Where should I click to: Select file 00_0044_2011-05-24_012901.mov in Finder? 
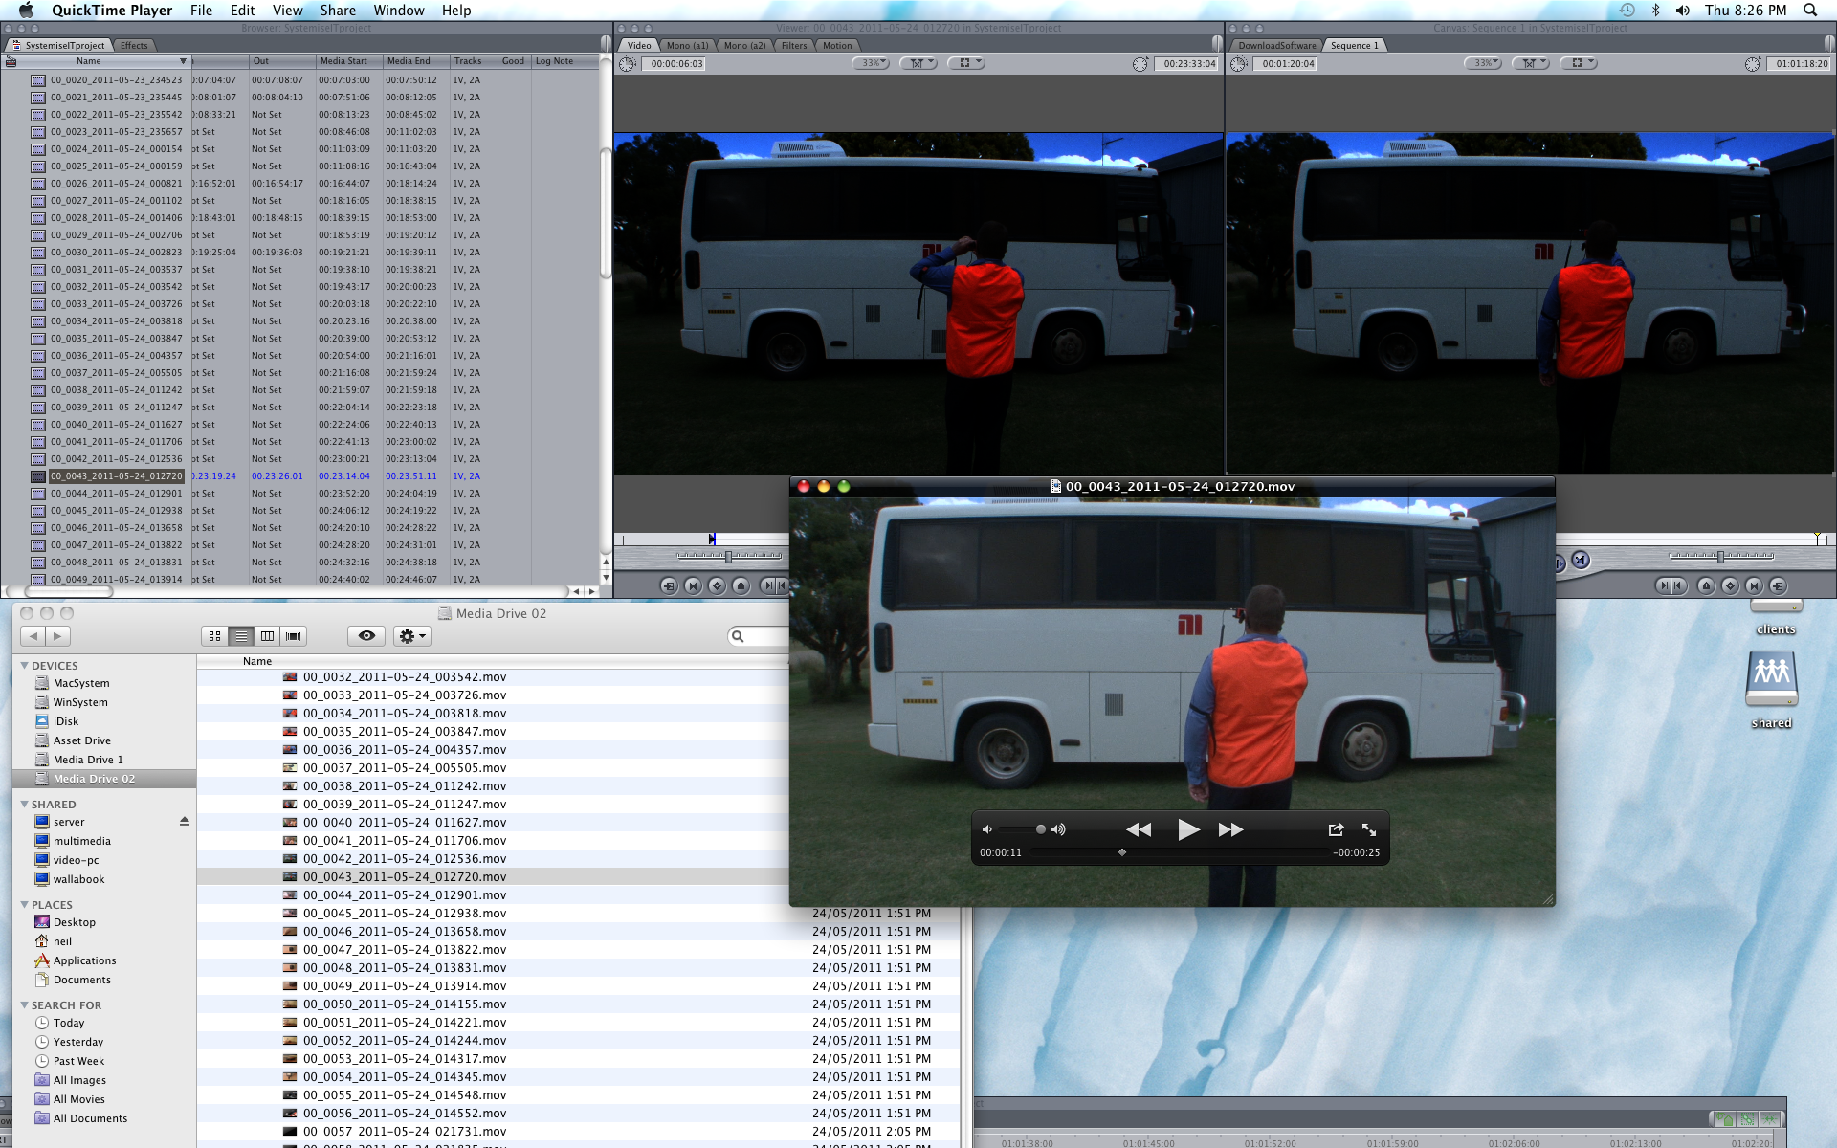[404, 894]
